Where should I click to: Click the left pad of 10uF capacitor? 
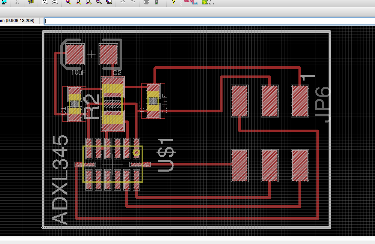pos(75,54)
